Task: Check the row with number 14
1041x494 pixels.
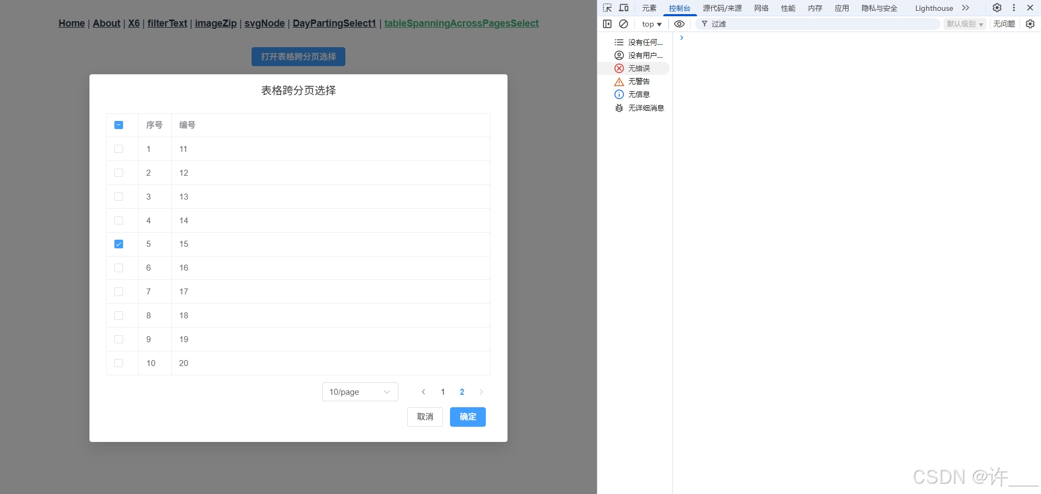Action: pos(119,221)
